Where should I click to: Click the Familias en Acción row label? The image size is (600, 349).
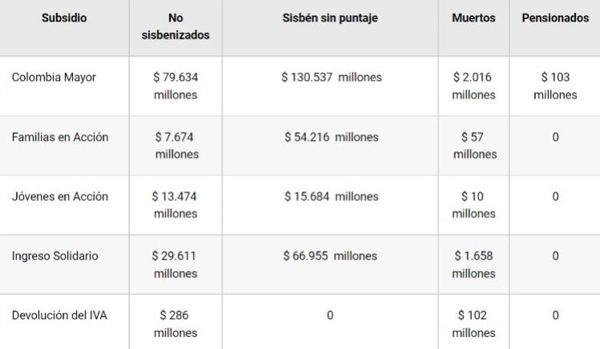point(60,137)
